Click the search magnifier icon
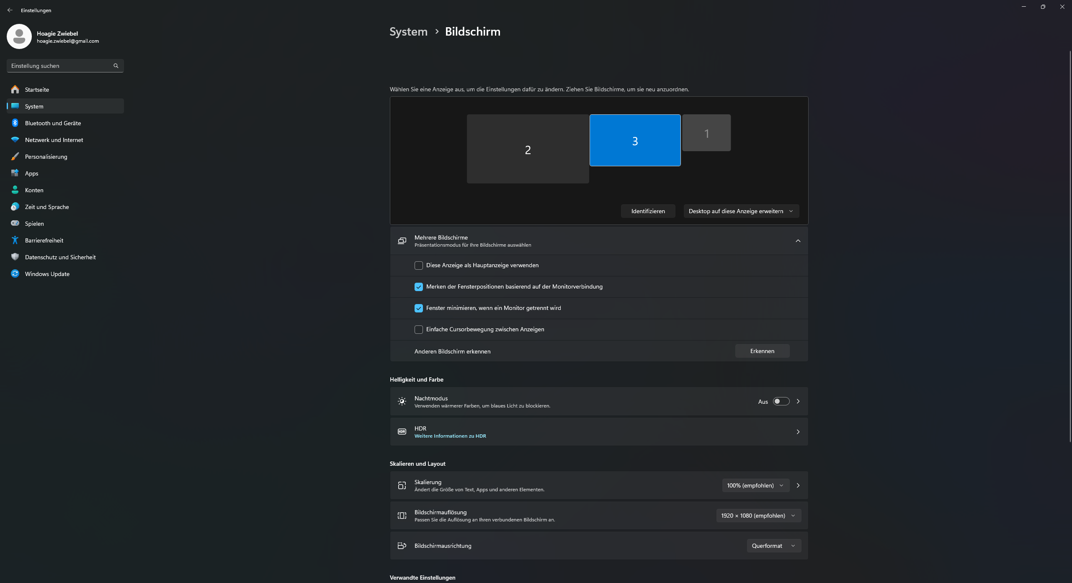The height and width of the screenshot is (583, 1072). (x=116, y=66)
